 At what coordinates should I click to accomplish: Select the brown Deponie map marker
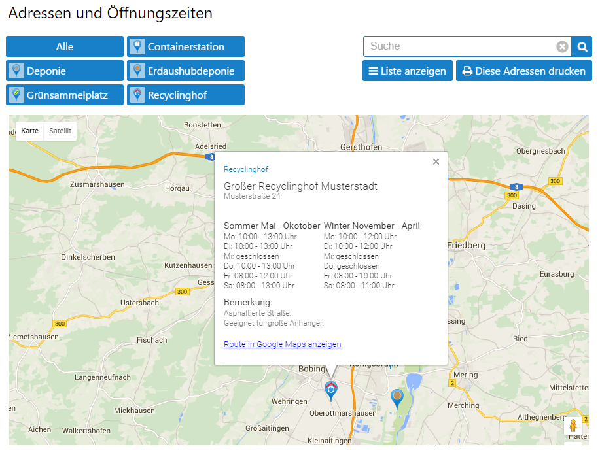coord(397,398)
